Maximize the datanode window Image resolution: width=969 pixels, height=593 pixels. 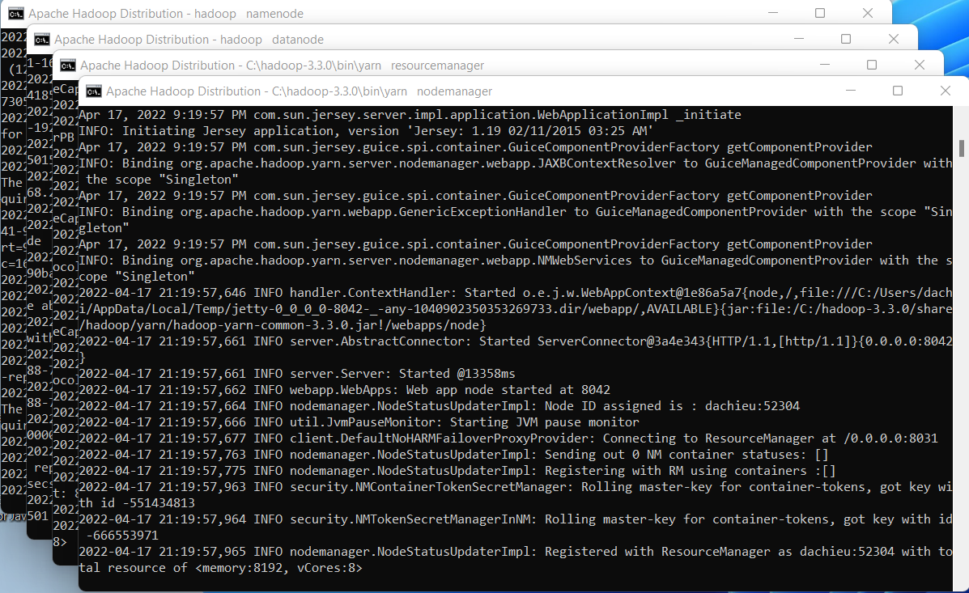(846, 39)
